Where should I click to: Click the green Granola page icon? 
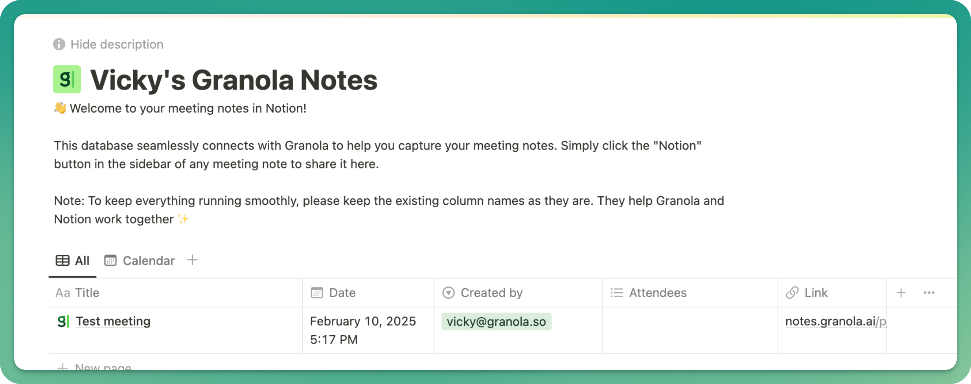point(67,79)
